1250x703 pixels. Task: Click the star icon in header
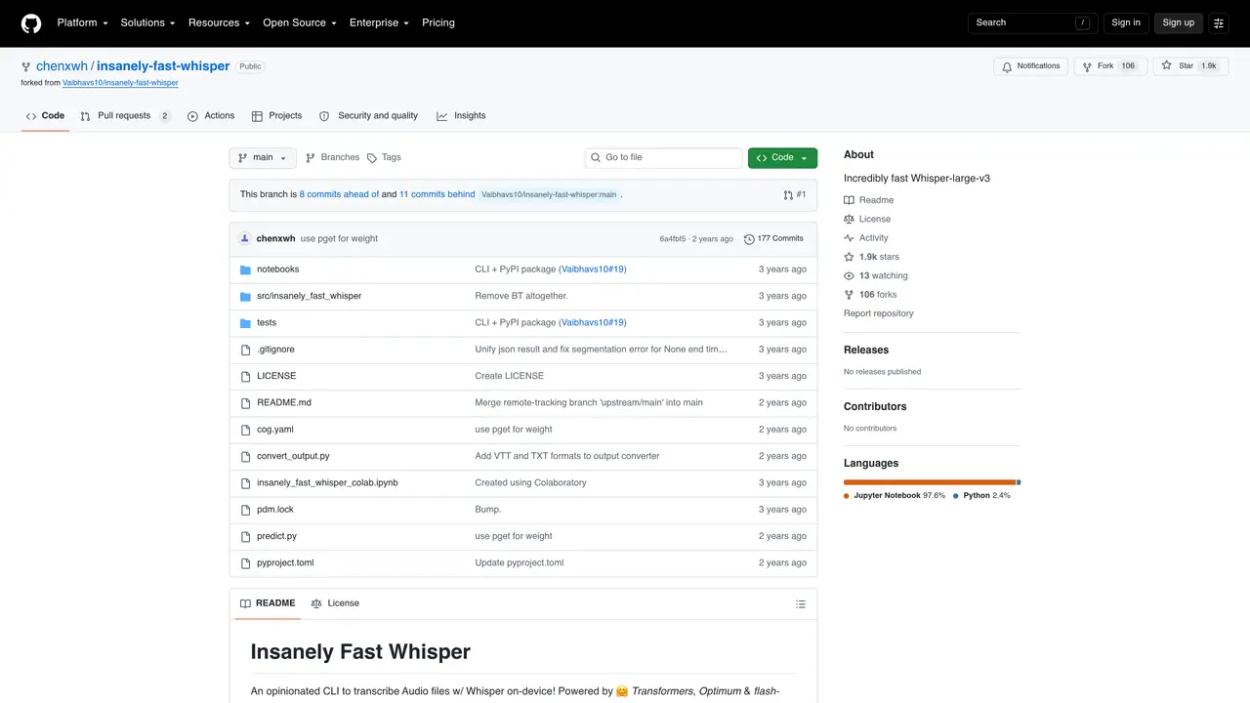(x=1166, y=65)
